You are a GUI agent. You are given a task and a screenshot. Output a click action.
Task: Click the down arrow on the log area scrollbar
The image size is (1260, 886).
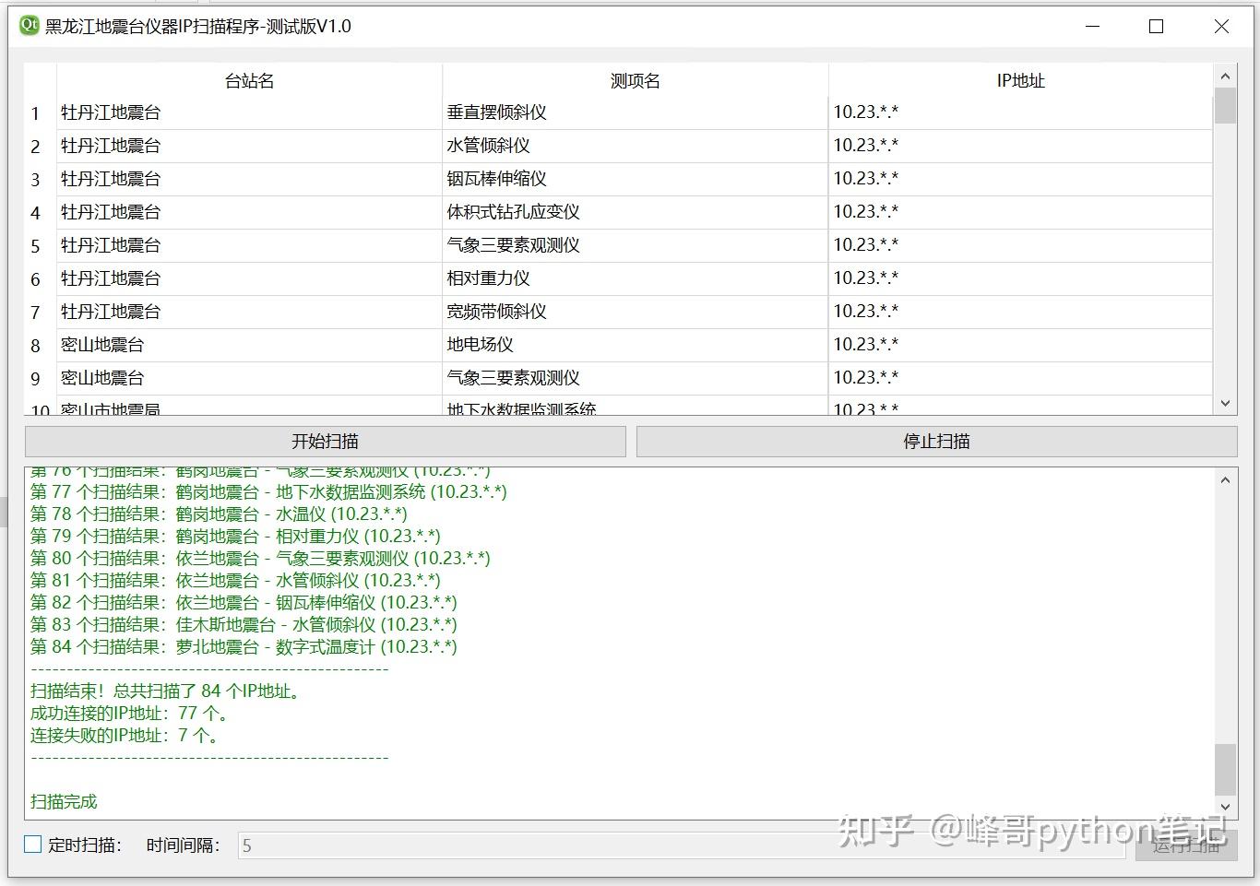1226,806
